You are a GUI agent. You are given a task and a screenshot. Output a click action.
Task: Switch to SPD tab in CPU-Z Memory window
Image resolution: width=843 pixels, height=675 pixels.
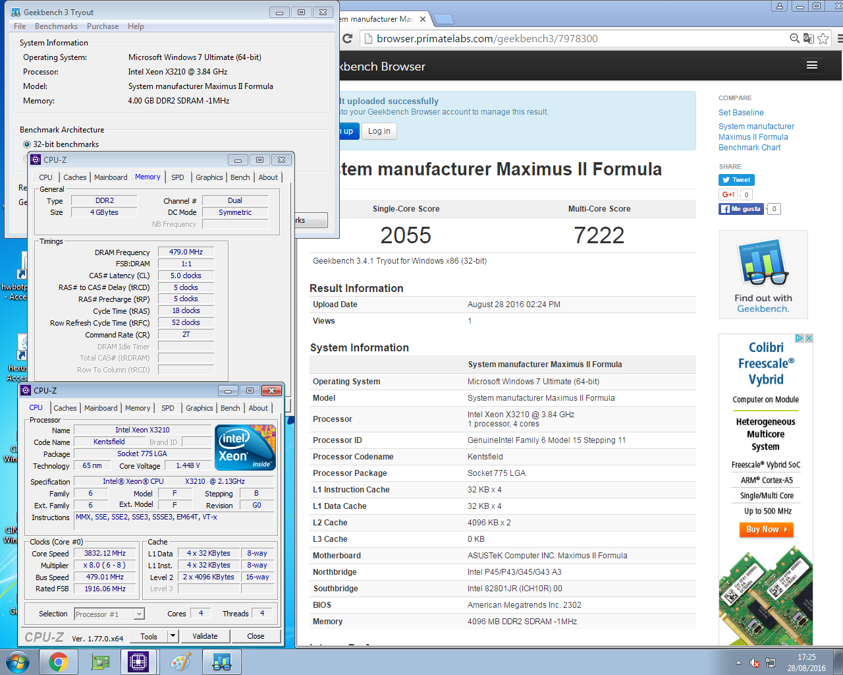point(178,177)
